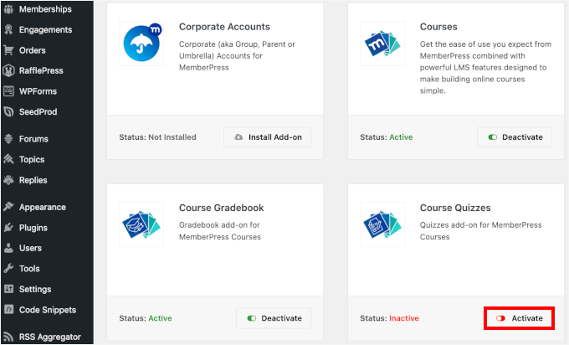Open the Plugins menu
This screenshot has height=345, width=569.
point(33,228)
